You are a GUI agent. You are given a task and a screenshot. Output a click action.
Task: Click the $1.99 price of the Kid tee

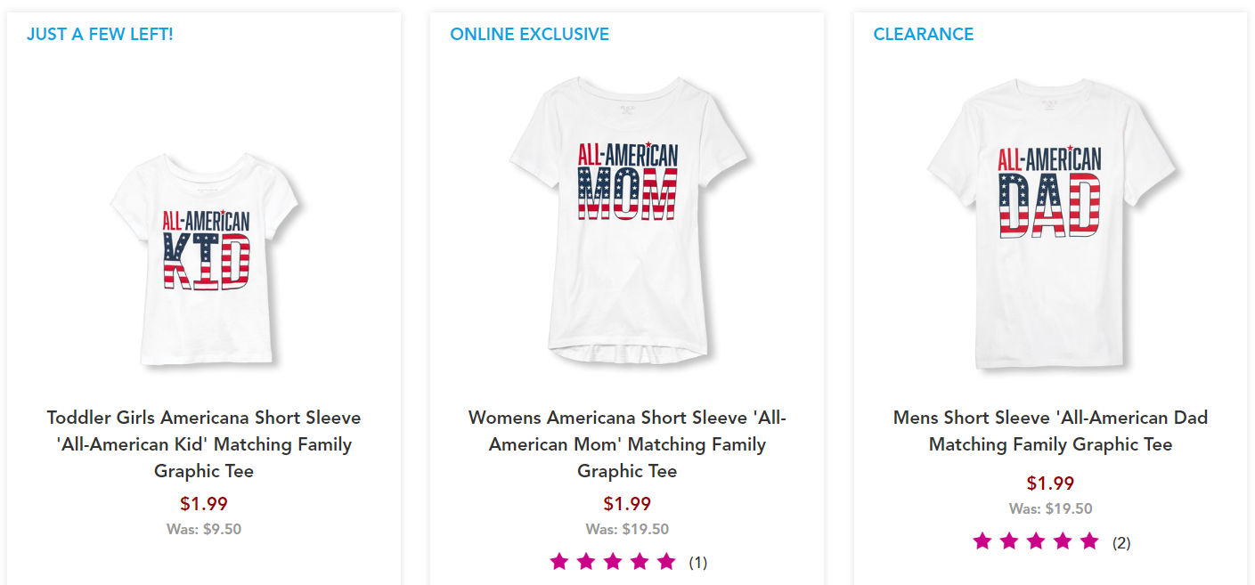click(x=204, y=504)
